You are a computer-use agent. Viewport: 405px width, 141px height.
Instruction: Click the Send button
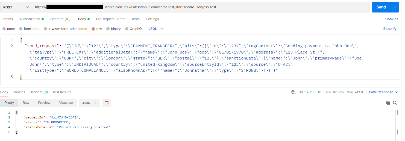(x=381, y=7)
